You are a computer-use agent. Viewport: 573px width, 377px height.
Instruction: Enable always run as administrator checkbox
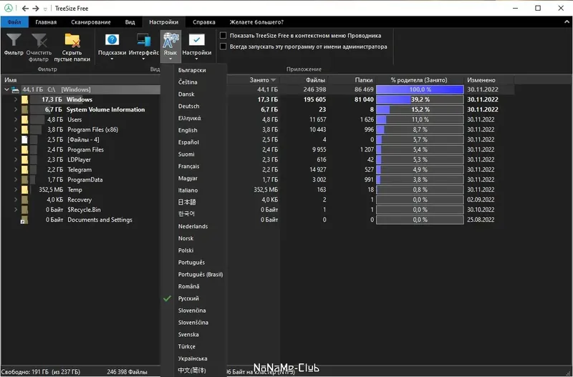coord(223,46)
